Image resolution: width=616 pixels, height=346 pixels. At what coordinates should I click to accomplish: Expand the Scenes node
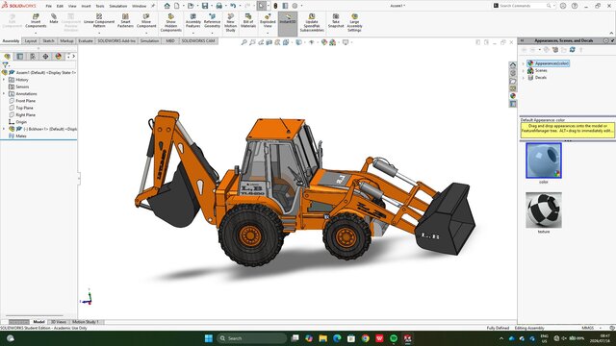tap(524, 70)
